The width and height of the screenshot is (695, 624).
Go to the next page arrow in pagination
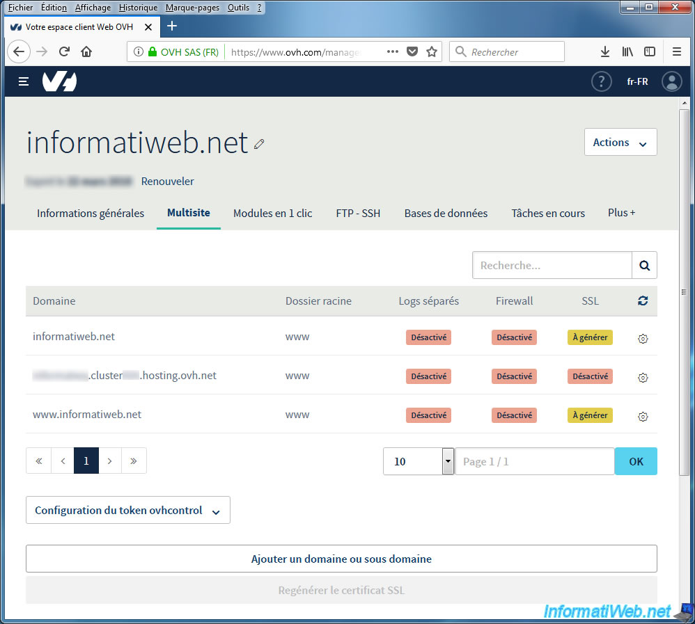pyautogui.click(x=110, y=461)
